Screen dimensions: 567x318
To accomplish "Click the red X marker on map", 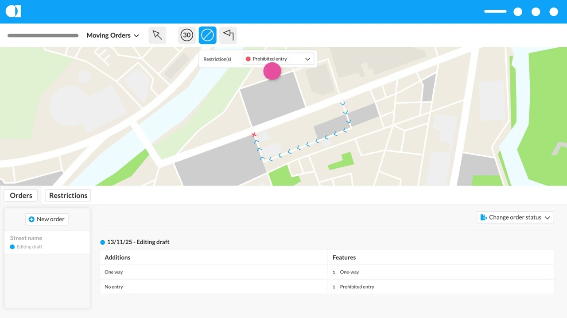I will pyautogui.click(x=254, y=135).
